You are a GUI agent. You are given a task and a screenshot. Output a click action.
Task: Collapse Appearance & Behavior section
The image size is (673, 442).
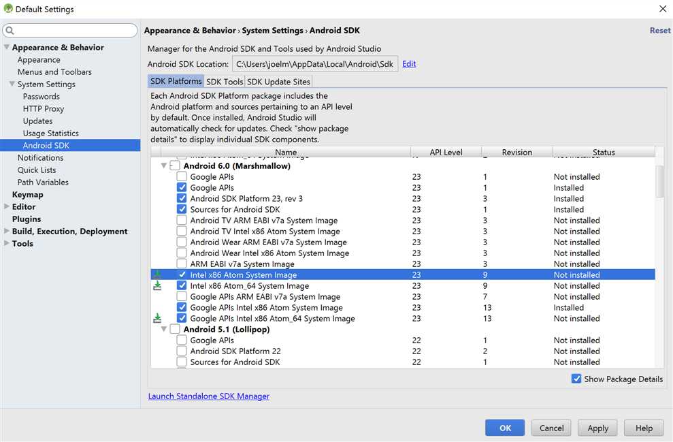pos(6,47)
